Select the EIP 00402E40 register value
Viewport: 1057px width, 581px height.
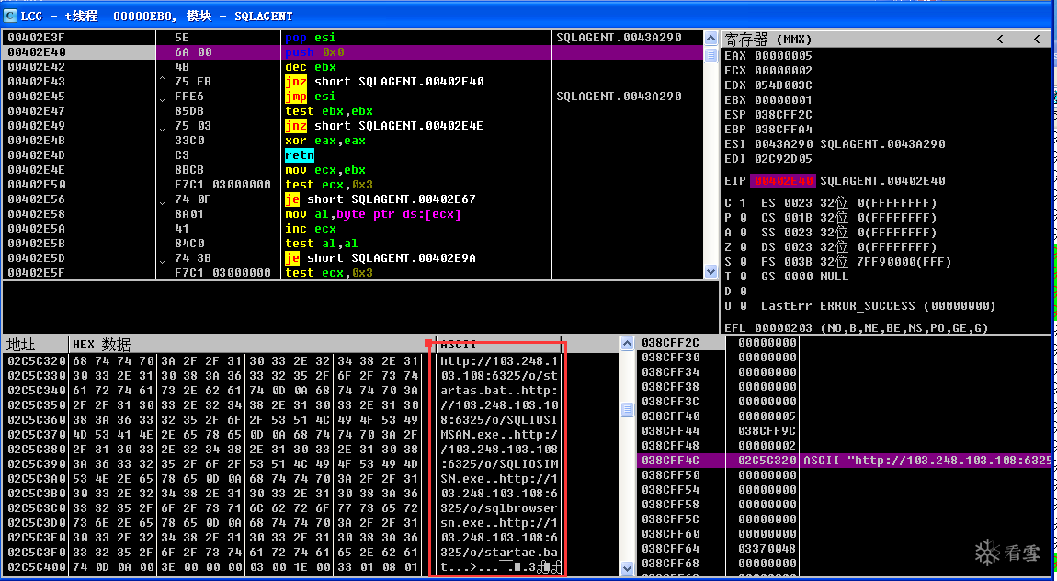pyautogui.click(x=783, y=180)
